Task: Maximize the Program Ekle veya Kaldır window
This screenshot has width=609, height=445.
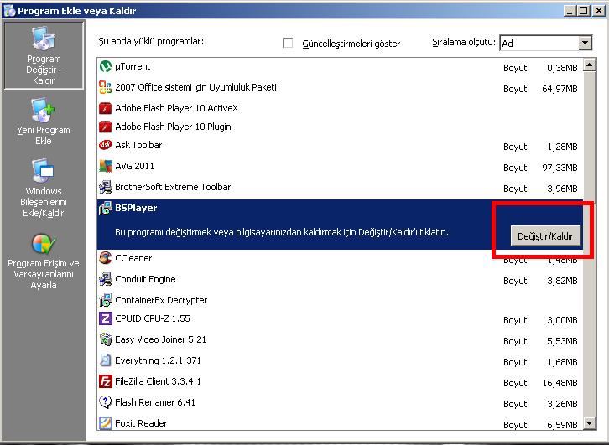Action: click(583, 10)
